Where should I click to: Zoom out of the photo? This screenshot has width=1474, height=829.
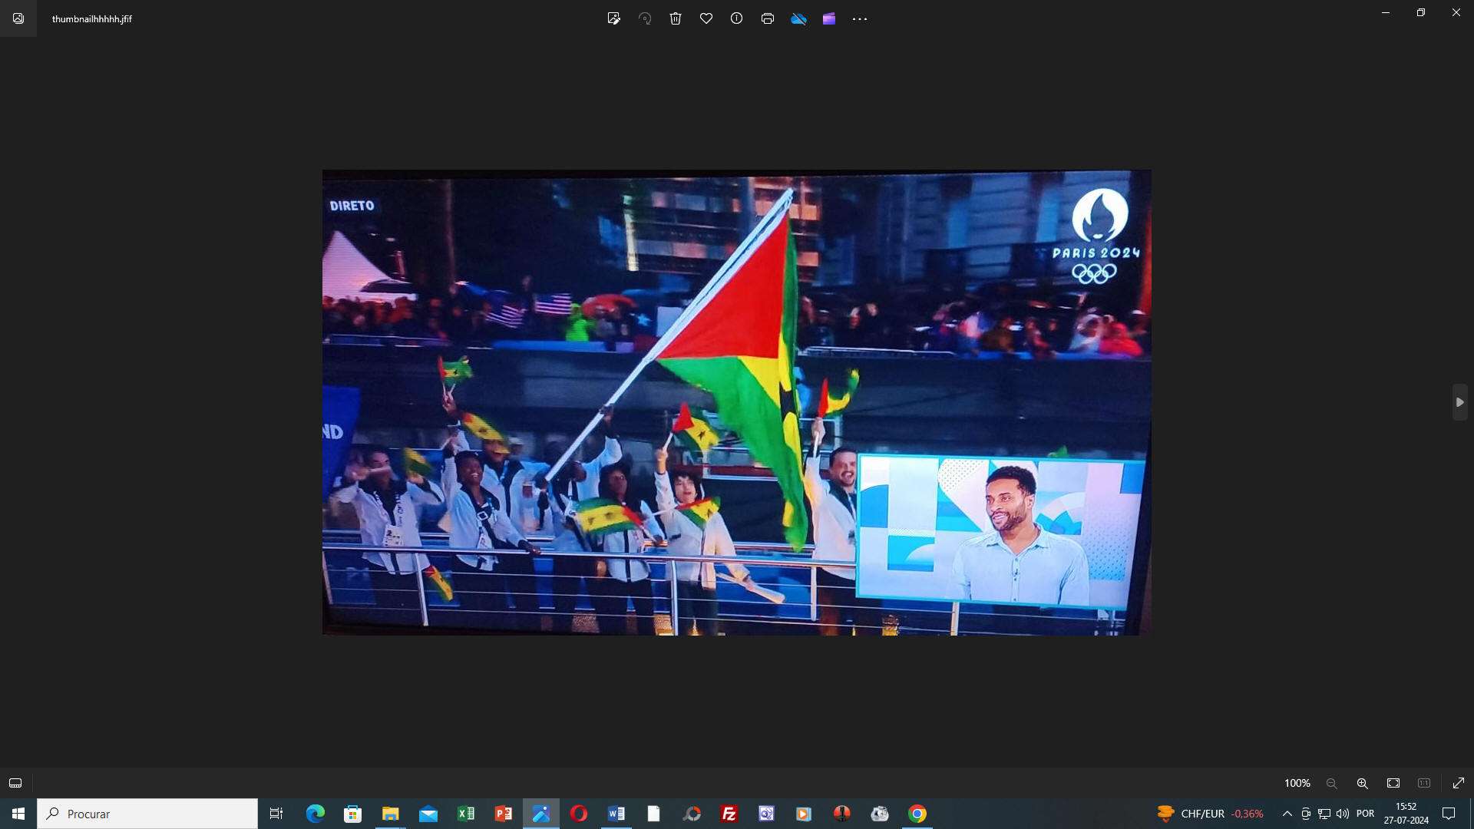click(x=1332, y=783)
